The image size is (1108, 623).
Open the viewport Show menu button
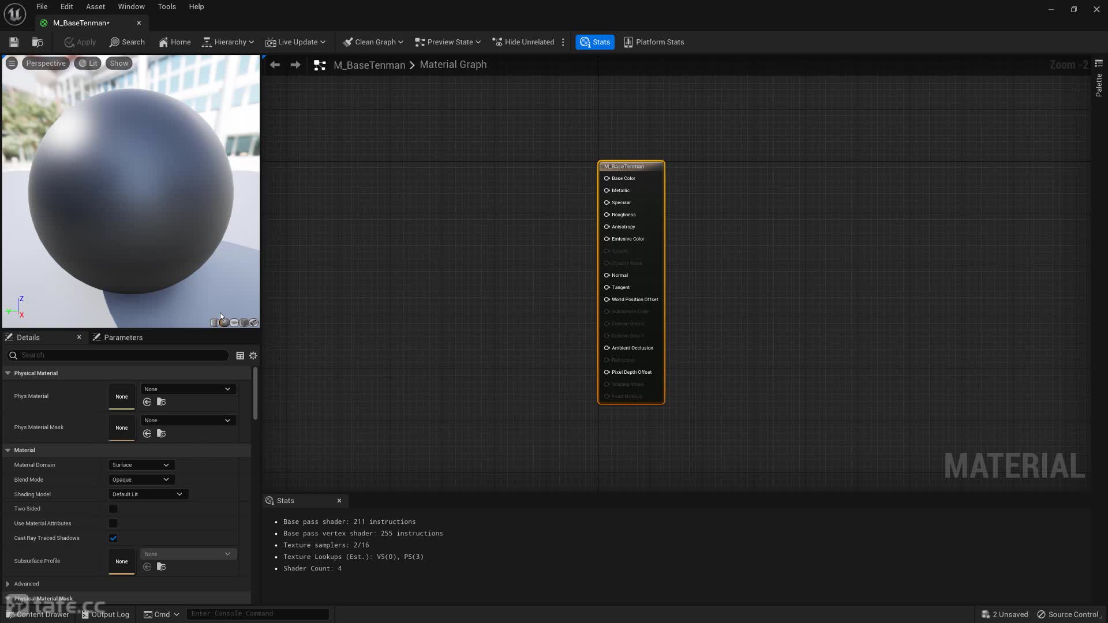119,63
